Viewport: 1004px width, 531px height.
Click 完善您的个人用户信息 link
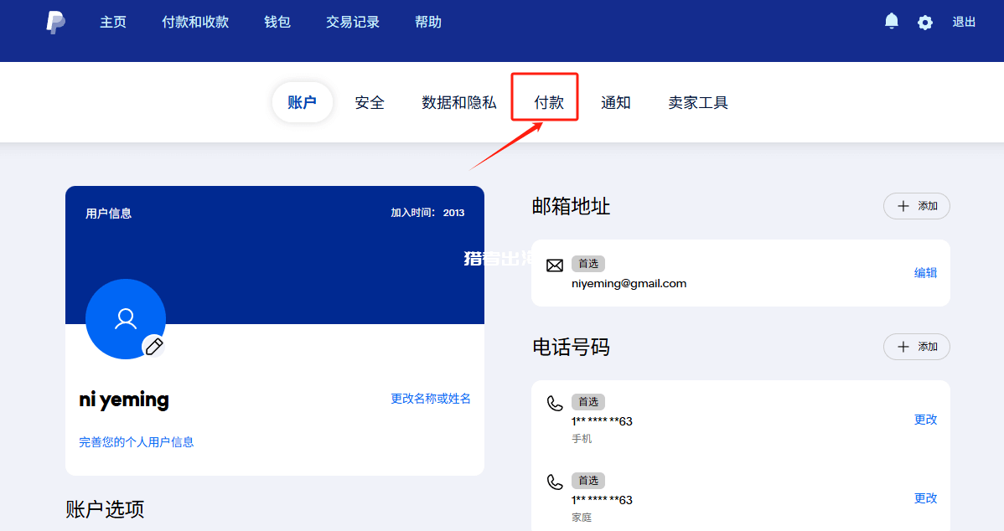tap(137, 442)
